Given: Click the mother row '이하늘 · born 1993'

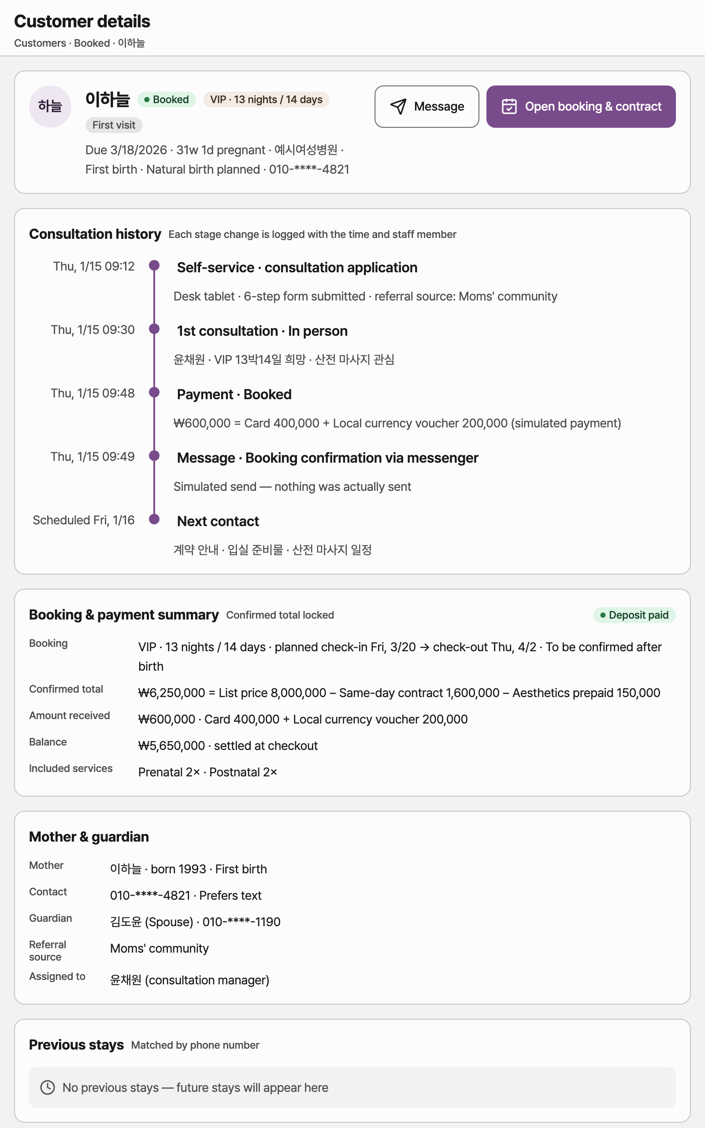Looking at the screenshot, I should tap(189, 869).
